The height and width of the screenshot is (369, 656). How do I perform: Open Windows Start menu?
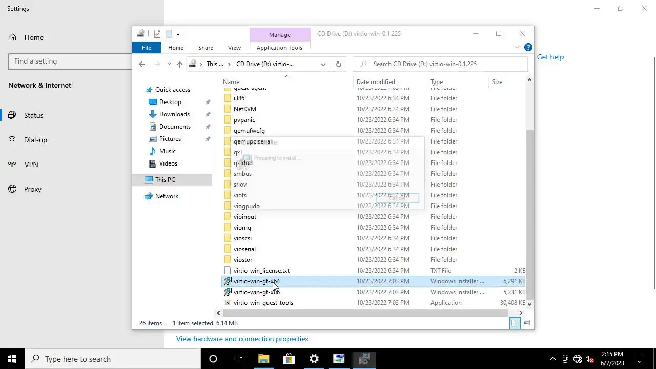click(12, 359)
